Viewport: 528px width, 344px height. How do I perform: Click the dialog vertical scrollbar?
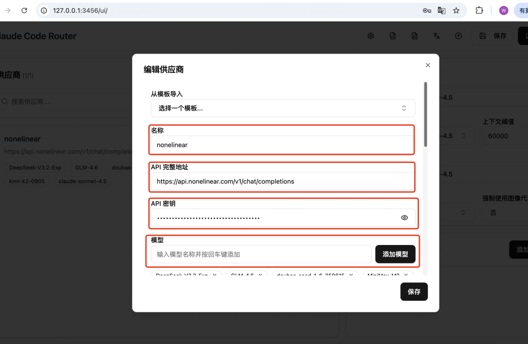pyautogui.click(x=425, y=115)
